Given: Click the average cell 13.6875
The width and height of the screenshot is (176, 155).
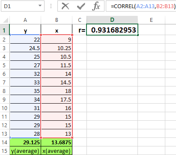Looking at the screenshot, I should click(57, 142).
